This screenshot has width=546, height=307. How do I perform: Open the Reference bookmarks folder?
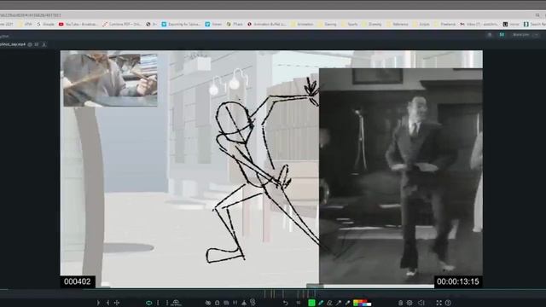pyautogui.click(x=398, y=24)
